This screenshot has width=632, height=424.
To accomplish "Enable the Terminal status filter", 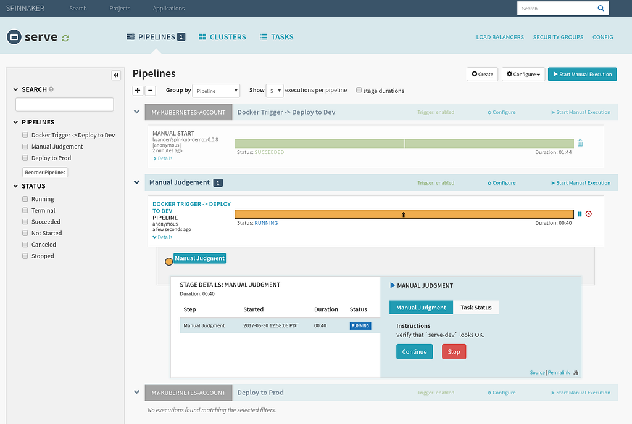I will point(25,210).
